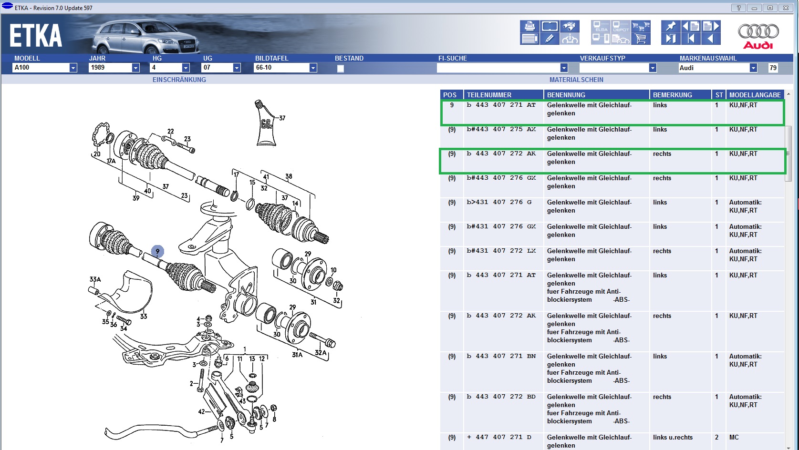
Task: Open the BILDTAFEL dropdown showing 66-10
Action: [313, 68]
